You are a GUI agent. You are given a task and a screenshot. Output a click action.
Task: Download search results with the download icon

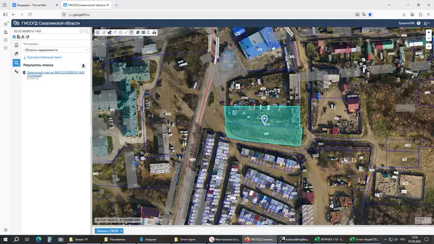click(x=83, y=66)
